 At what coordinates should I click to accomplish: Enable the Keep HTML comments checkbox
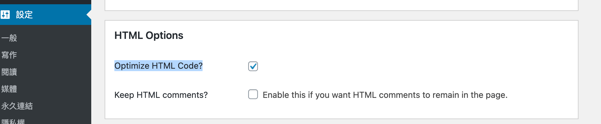253,95
